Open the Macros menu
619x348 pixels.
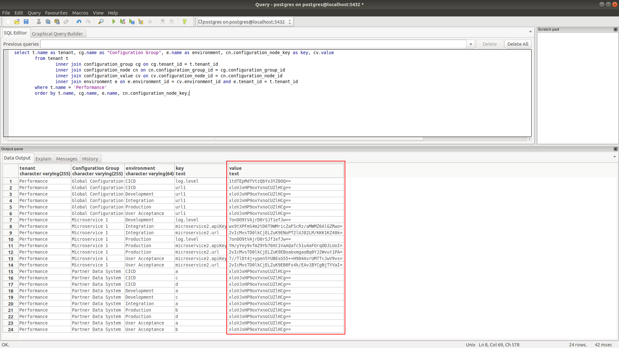tap(80, 13)
